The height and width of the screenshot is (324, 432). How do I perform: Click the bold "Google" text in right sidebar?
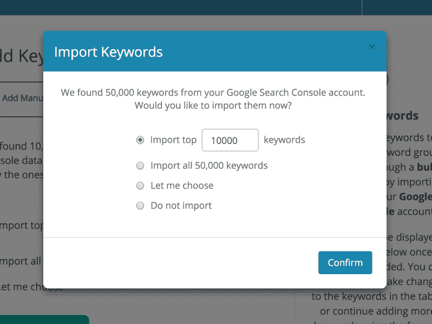(415, 197)
